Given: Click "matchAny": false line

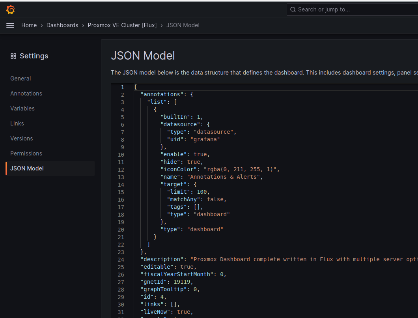Looking at the screenshot, I should tap(196, 199).
